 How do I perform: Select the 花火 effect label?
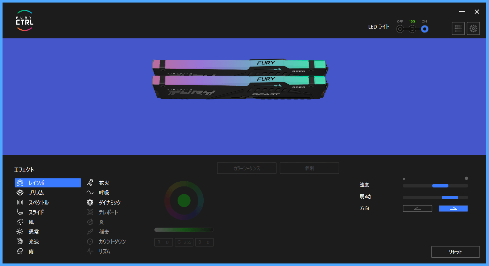(104, 183)
